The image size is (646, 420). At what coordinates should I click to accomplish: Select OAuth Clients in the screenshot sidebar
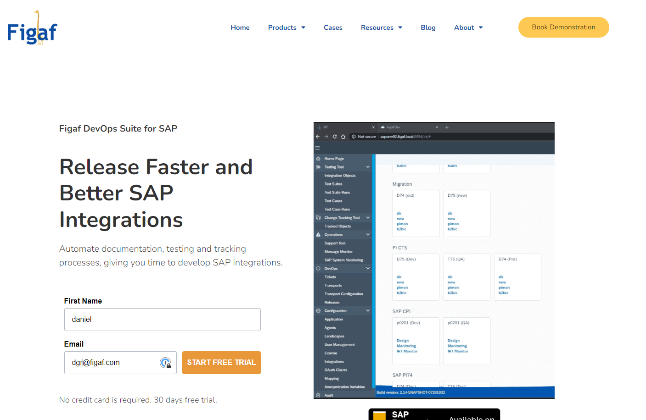click(x=336, y=370)
